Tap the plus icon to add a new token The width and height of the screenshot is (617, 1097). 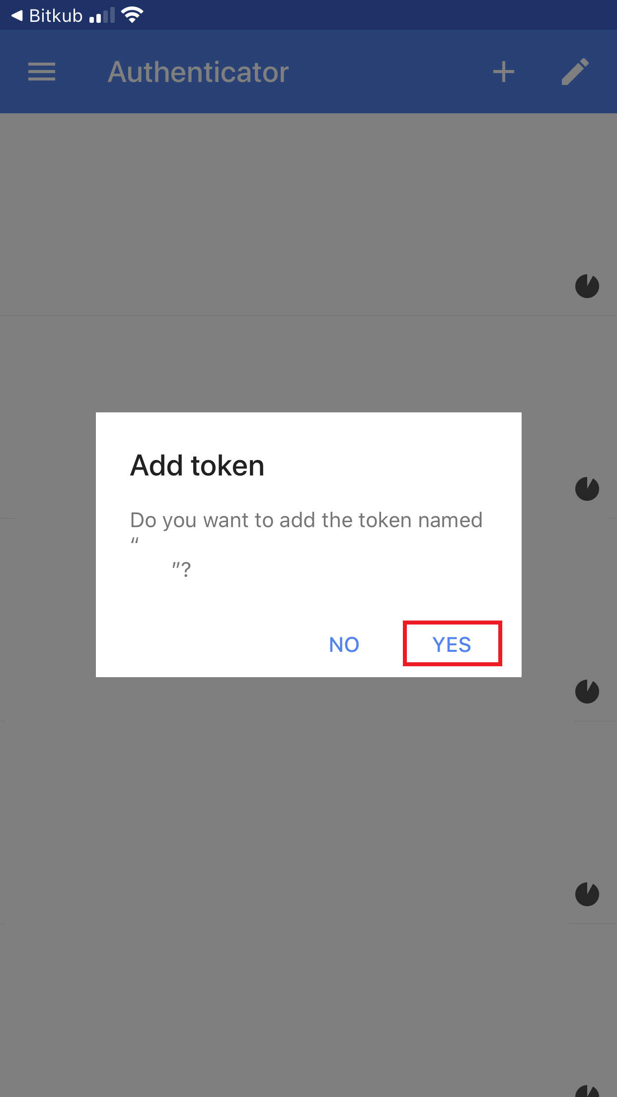point(504,72)
